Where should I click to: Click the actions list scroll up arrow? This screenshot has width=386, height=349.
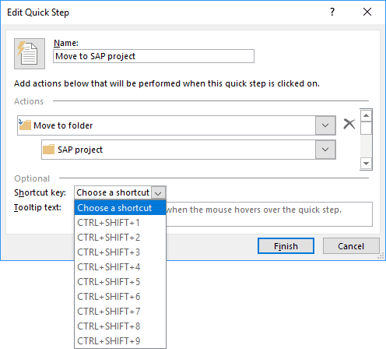click(366, 115)
